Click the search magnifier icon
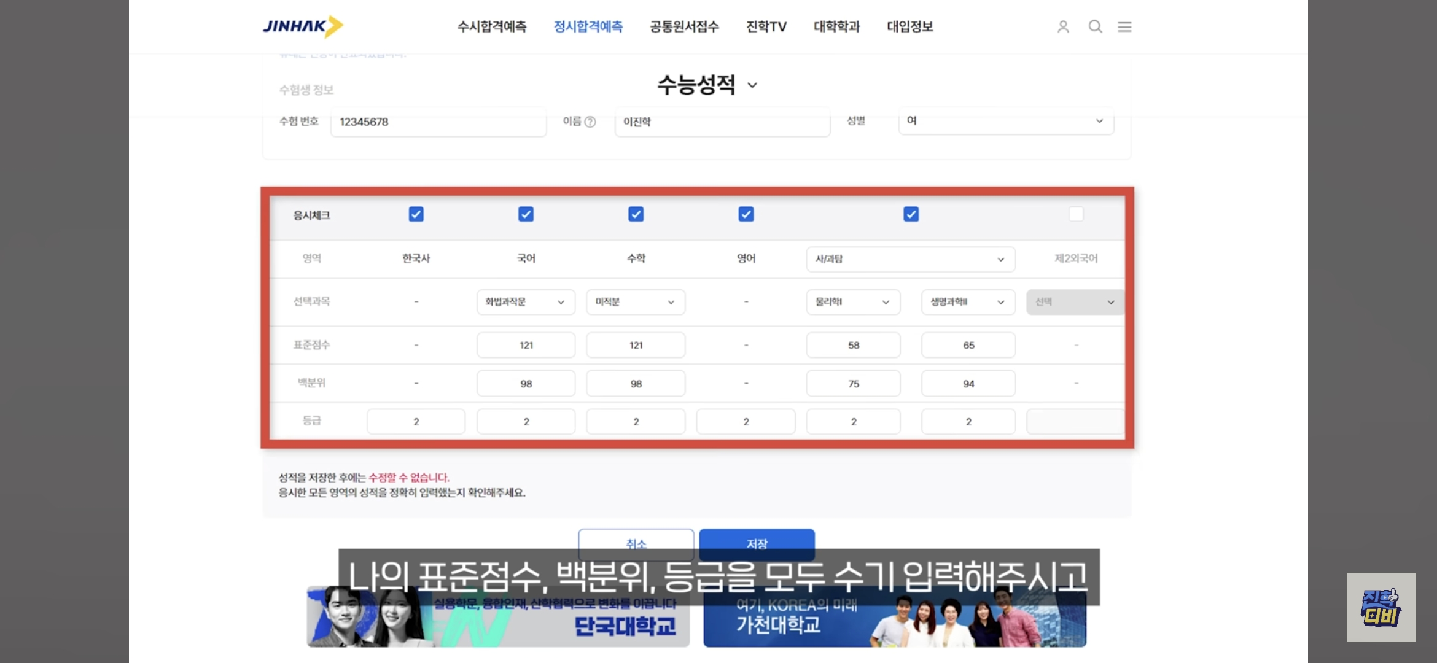1437x663 pixels. click(1095, 27)
